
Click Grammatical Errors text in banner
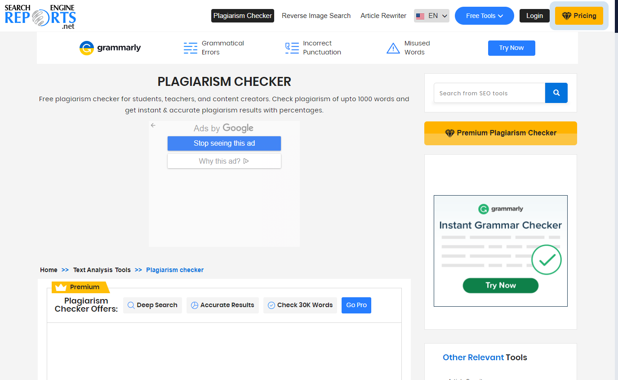(x=223, y=48)
